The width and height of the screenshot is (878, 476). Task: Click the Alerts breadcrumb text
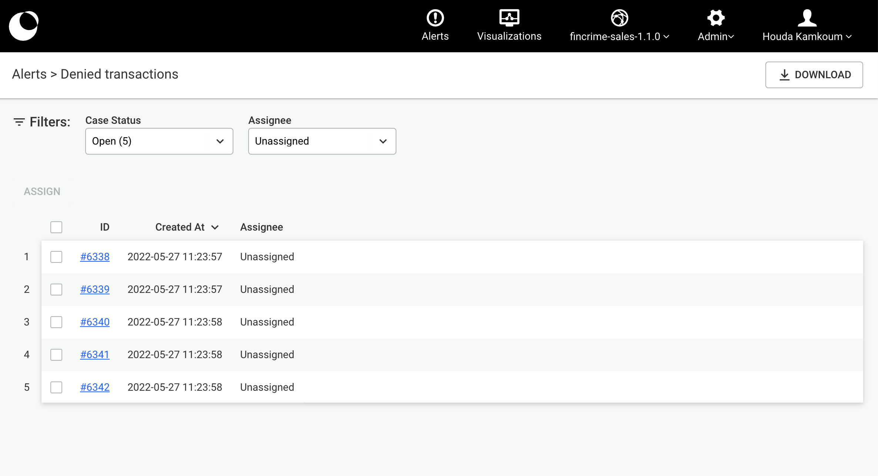point(29,74)
